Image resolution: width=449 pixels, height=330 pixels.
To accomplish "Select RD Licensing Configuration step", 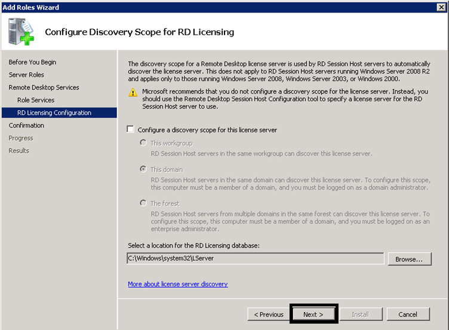I will [x=59, y=112].
